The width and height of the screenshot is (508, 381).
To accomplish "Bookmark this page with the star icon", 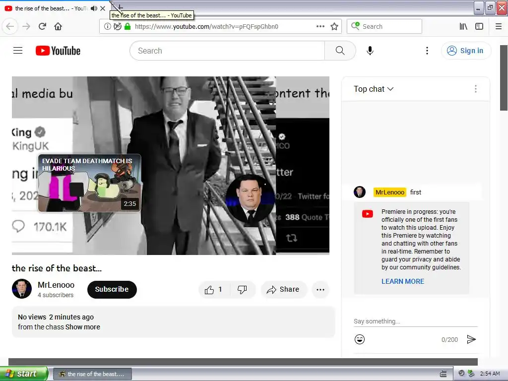I will [334, 26].
